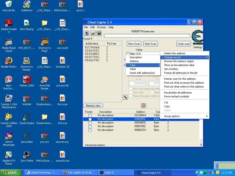Toggle the Hex checkbox
This screenshot has width=235, height=176.
(128, 54)
